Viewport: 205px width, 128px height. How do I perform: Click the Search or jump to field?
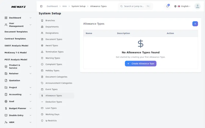(135, 6)
